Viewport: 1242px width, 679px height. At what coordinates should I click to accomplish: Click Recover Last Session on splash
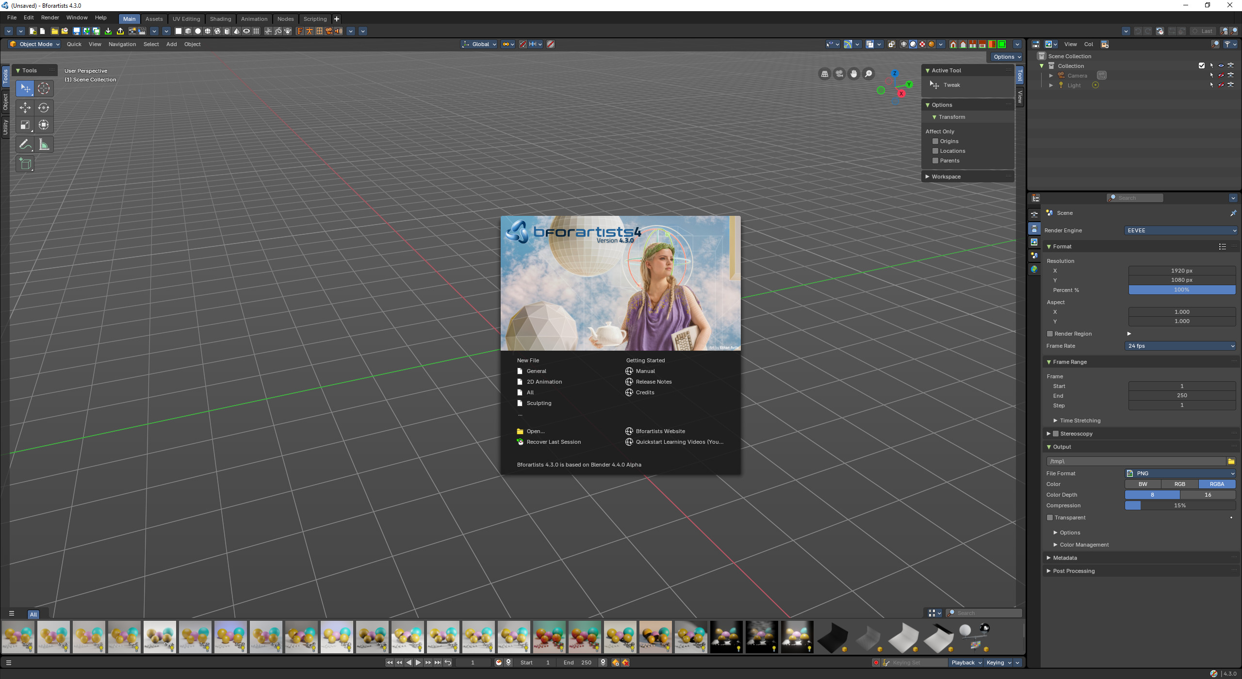[553, 442]
